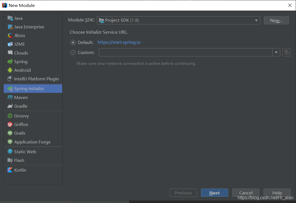This screenshot has height=203, width=296.
Task: Click the New... SDK button
Action: (276, 20)
